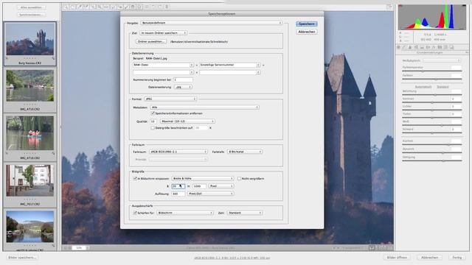The image size is (472, 265).
Task: Open the Ziel destination dropdown
Action: (x=164, y=32)
